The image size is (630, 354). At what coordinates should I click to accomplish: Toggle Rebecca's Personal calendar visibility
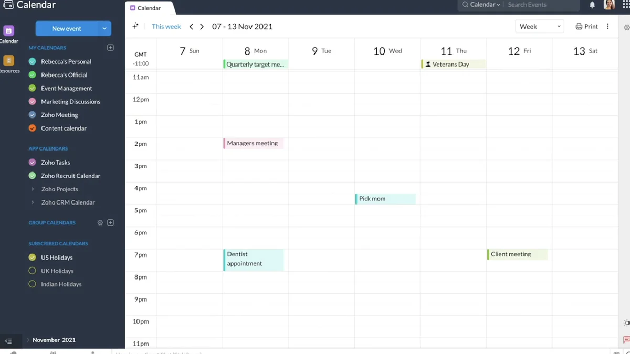(x=32, y=62)
